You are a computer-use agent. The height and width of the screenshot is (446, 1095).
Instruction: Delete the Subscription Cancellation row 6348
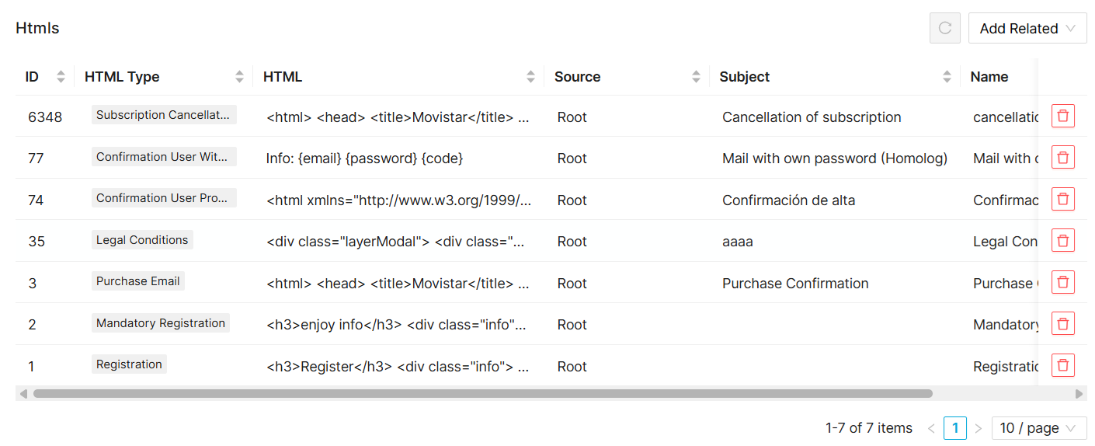(1062, 117)
